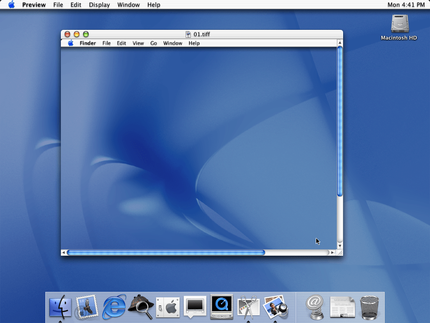The height and width of the screenshot is (323, 430).
Task: Click the monitor display icon in Dock
Action: click(195, 307)
